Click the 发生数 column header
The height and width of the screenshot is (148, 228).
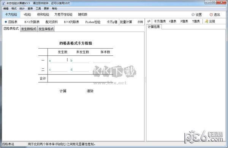click(63, 52)
